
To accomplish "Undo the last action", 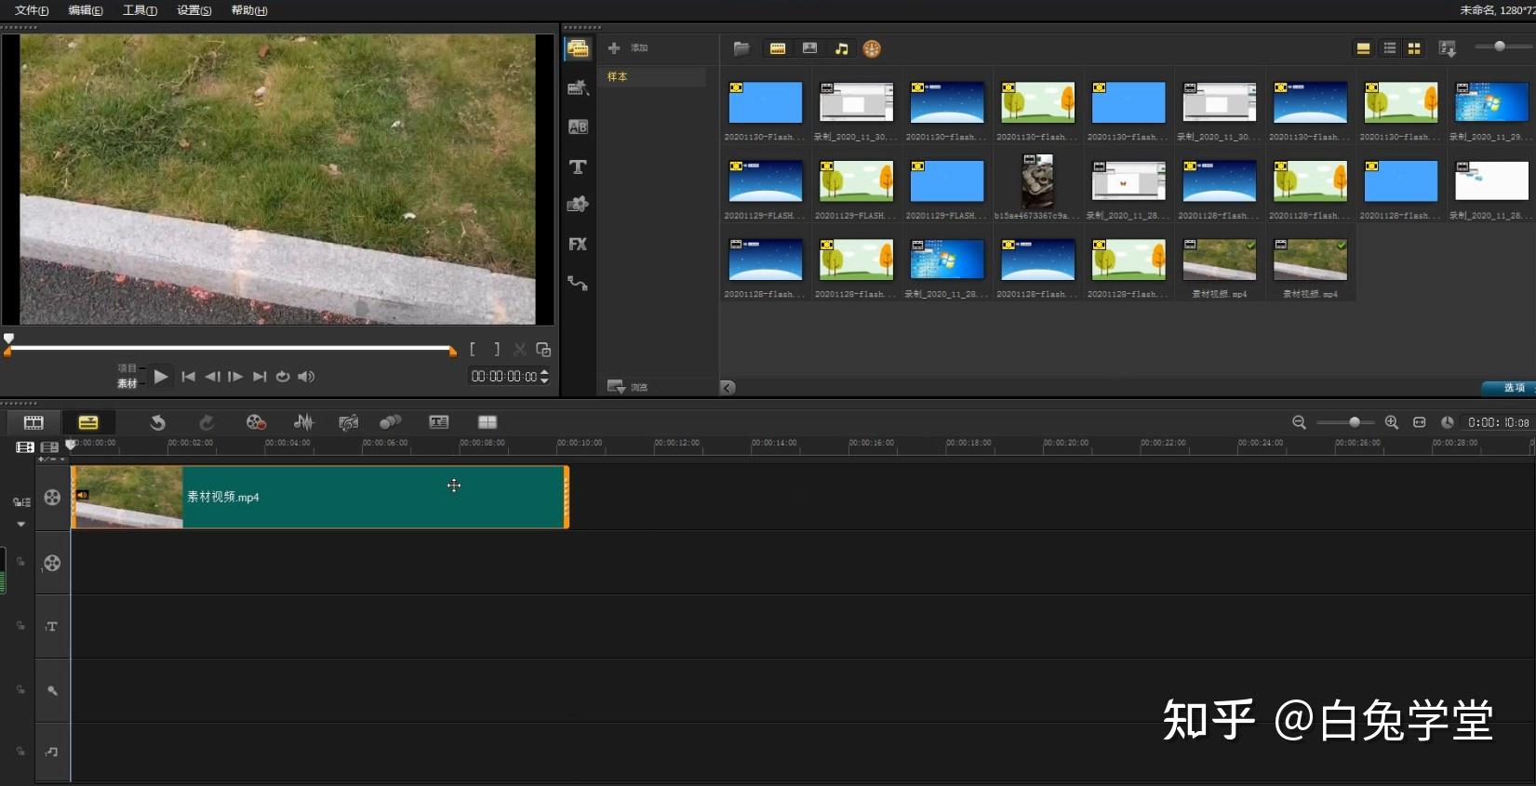I will point(157,422).
